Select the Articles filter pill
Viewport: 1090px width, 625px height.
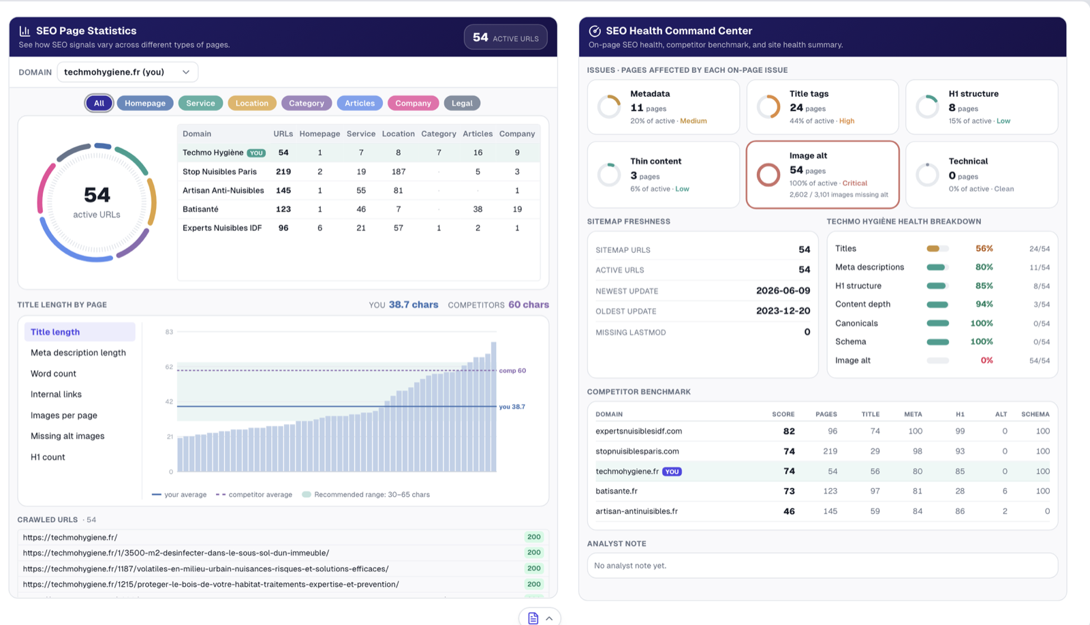click(360, 103)
